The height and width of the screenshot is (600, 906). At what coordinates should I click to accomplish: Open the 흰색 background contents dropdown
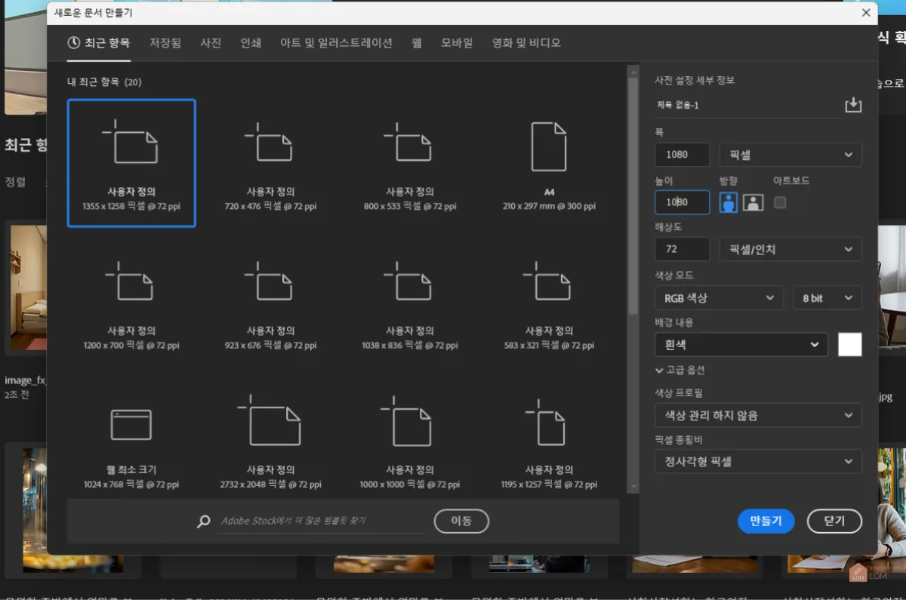tap(741, 345)
